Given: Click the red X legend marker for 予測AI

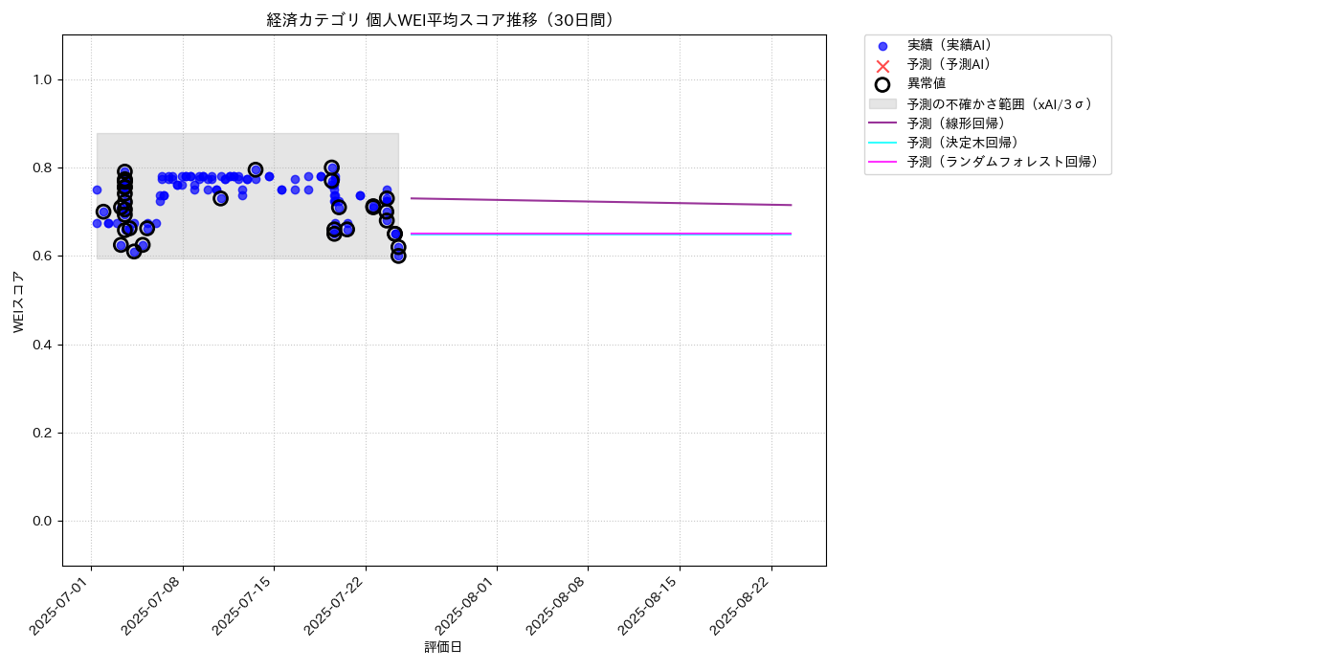Looking at the screenshot, I should [x=882, y=65].
